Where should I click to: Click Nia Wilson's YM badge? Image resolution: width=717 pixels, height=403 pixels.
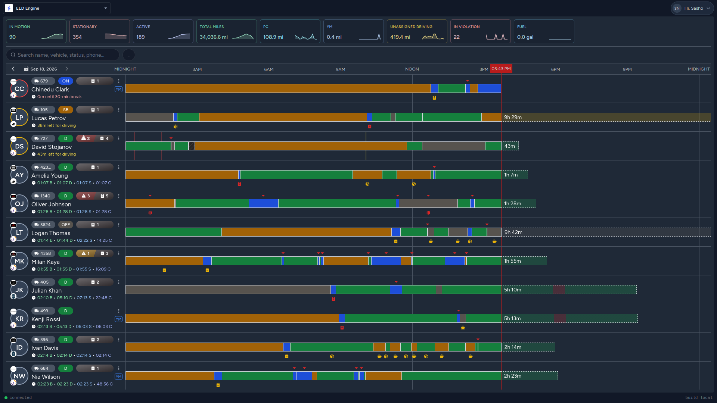click(118, 377)
